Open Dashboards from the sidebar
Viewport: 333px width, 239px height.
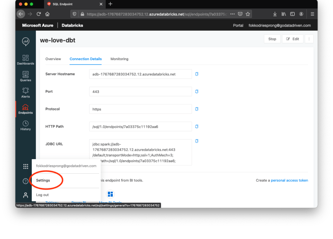click(x=26, y=60)
